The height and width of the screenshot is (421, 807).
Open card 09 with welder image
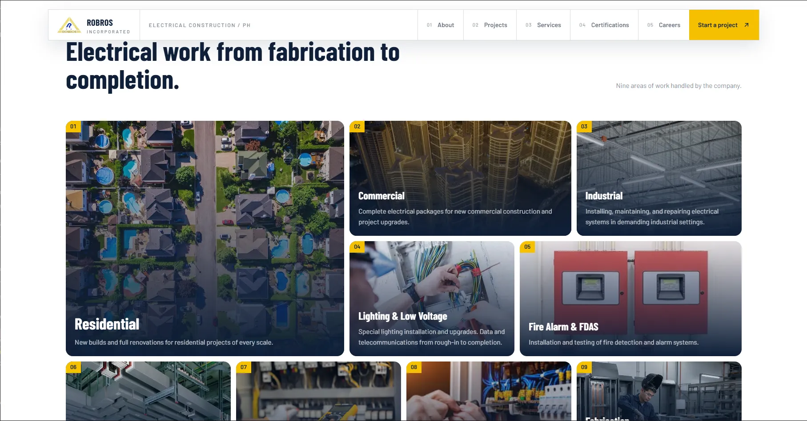click(x=659, y=391)
